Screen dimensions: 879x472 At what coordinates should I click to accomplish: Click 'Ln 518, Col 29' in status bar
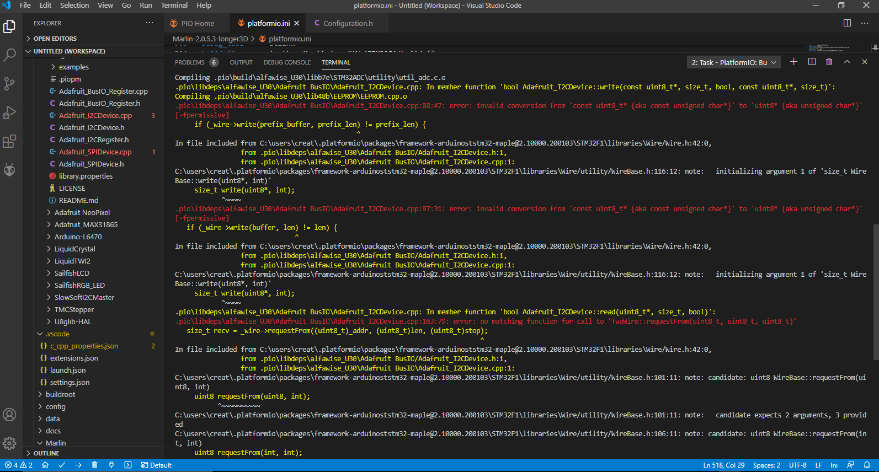pos(724,465)
